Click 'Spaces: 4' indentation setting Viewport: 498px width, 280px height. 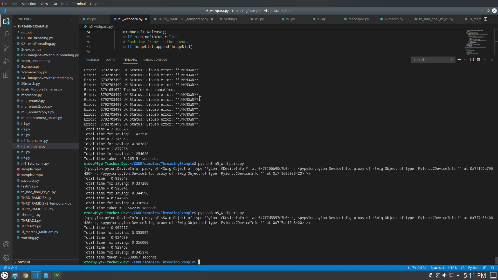(x=437, y=268)
